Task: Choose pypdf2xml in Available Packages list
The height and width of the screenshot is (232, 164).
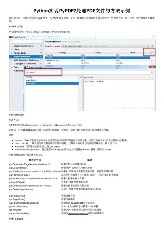Action: click(x=52, y=83)
